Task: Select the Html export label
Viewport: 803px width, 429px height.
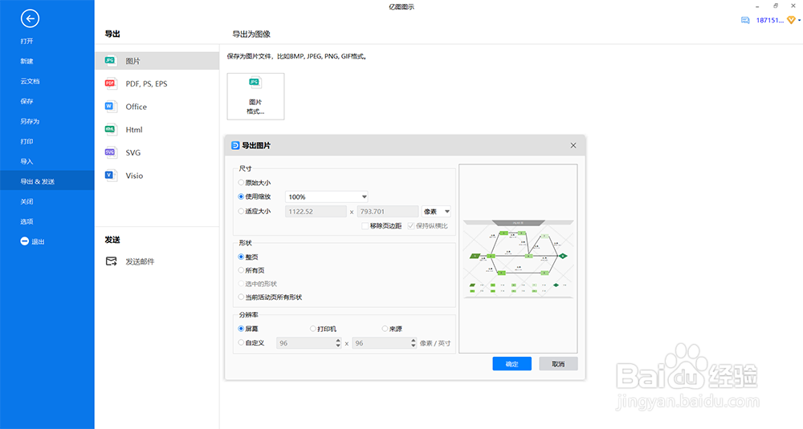Action: [134, 129]
